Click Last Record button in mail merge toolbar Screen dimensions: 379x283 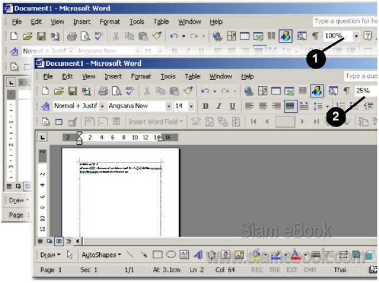tap(317, 121)
